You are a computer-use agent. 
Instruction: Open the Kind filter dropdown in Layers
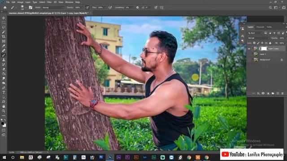point(255,33)
